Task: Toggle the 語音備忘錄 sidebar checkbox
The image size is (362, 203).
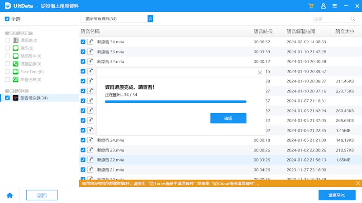Action: click(7, 98)
